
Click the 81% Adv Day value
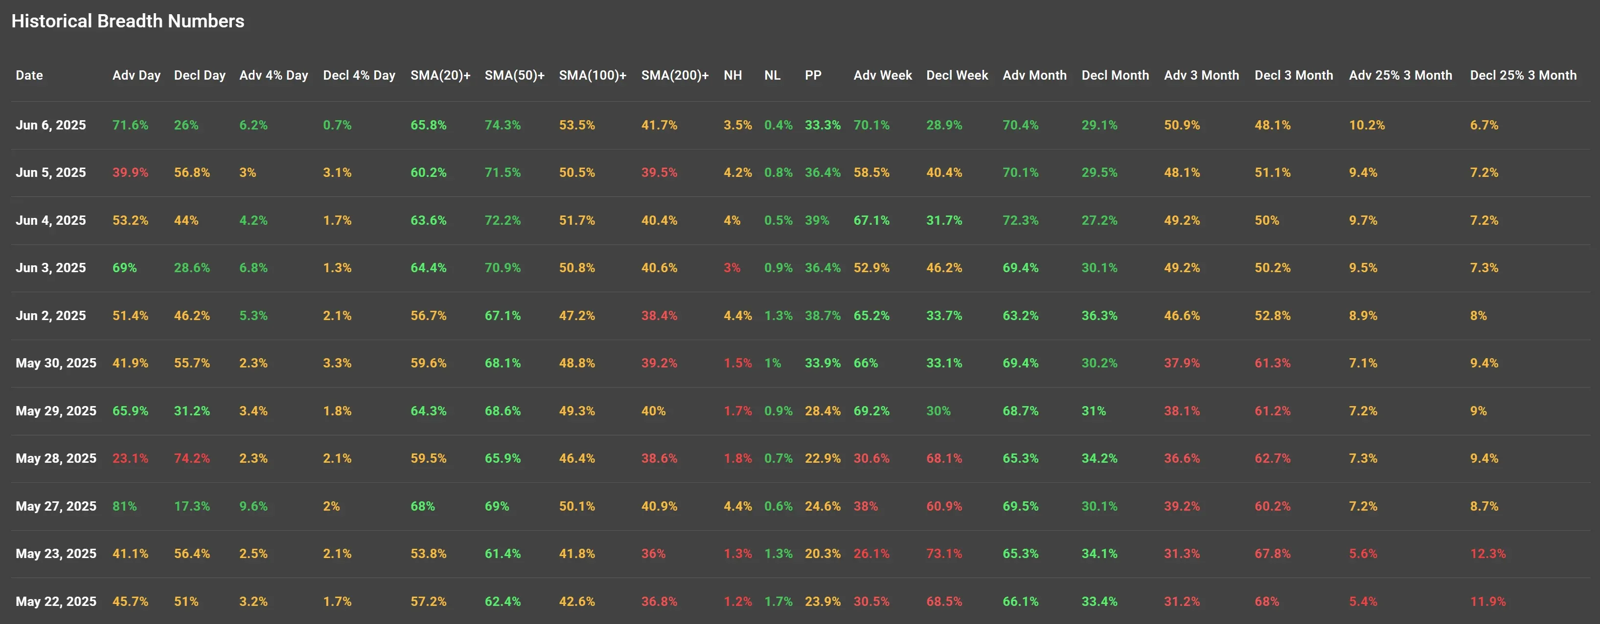[x=124, y=506]
